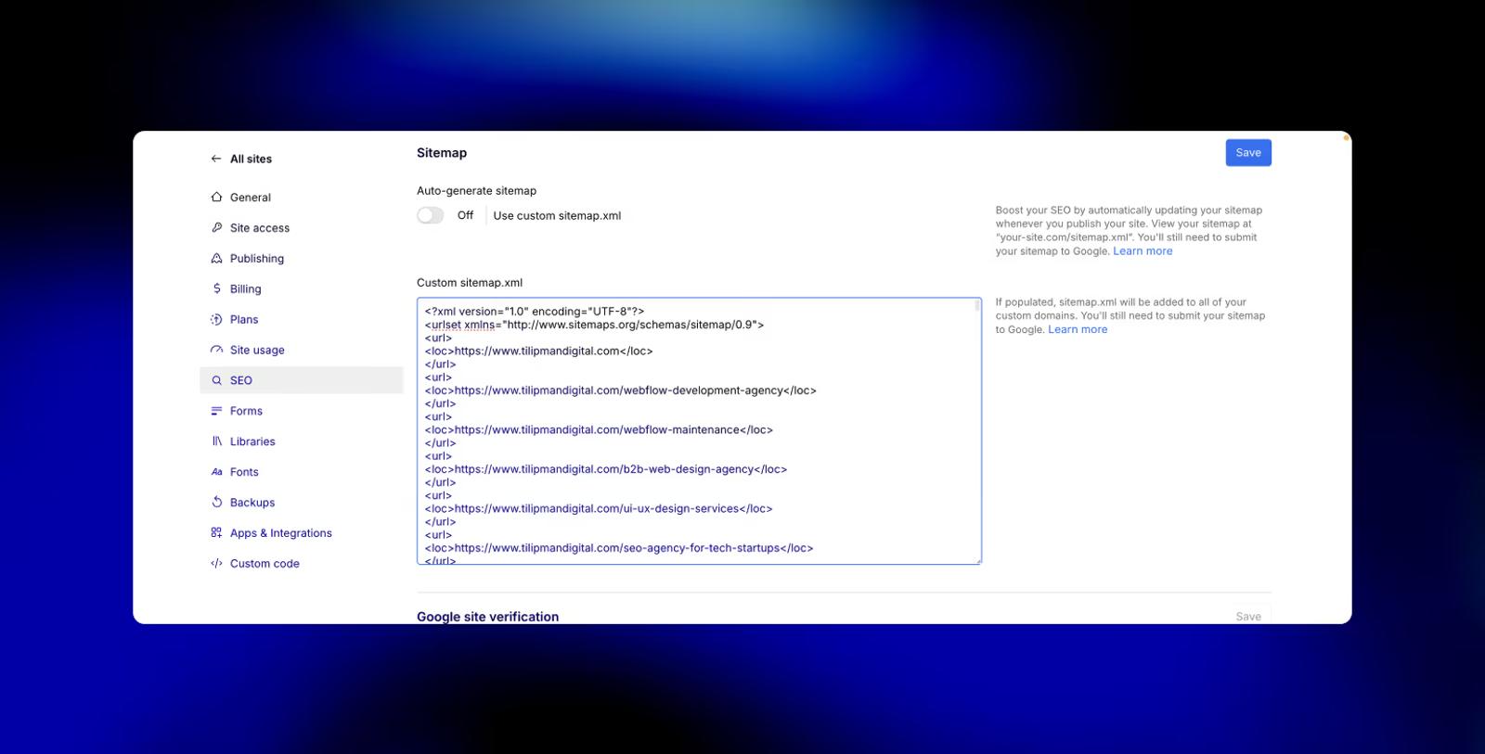The height and width of the screenshot is (754, 1485).
Task: Click the webflow-maintenance URL line
Action: [x=599, y=429]
